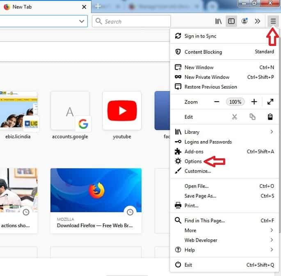The height and width of the screenshot is (276, 281).
Task: Expand the More submenu
Action: point(224,230)
